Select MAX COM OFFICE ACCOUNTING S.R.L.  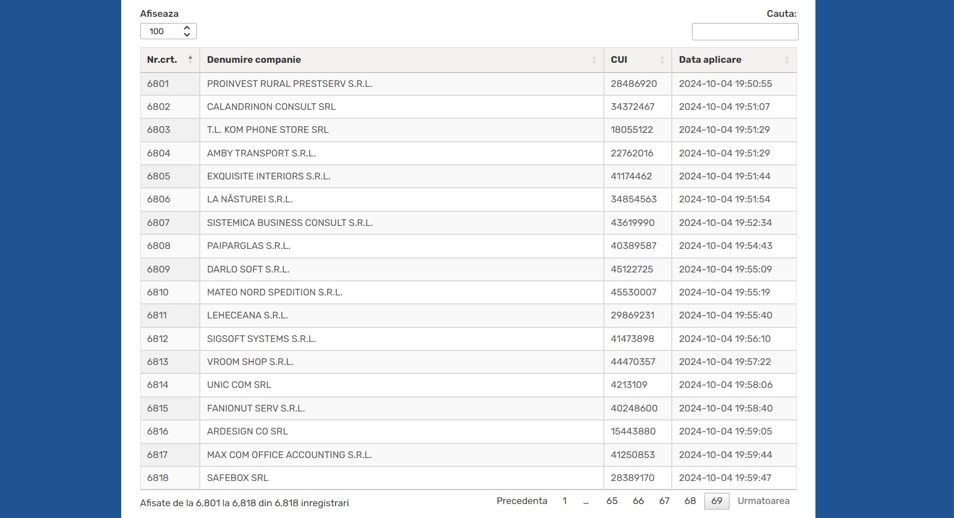click(x=290, y=455)
